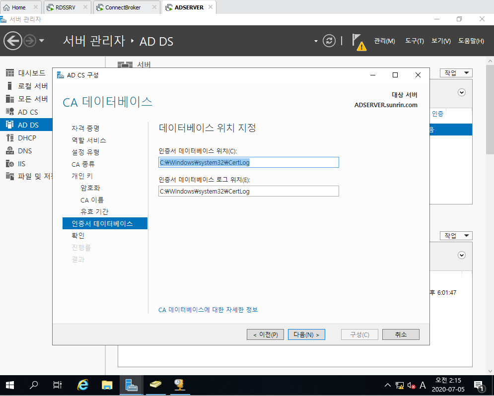Open taskbar search magnifier
The width and height of the screenshot is (494, 396).
click(33, 385)
